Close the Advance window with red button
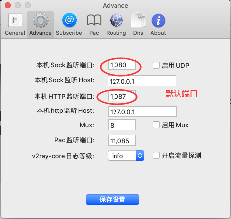 [8, 5]
